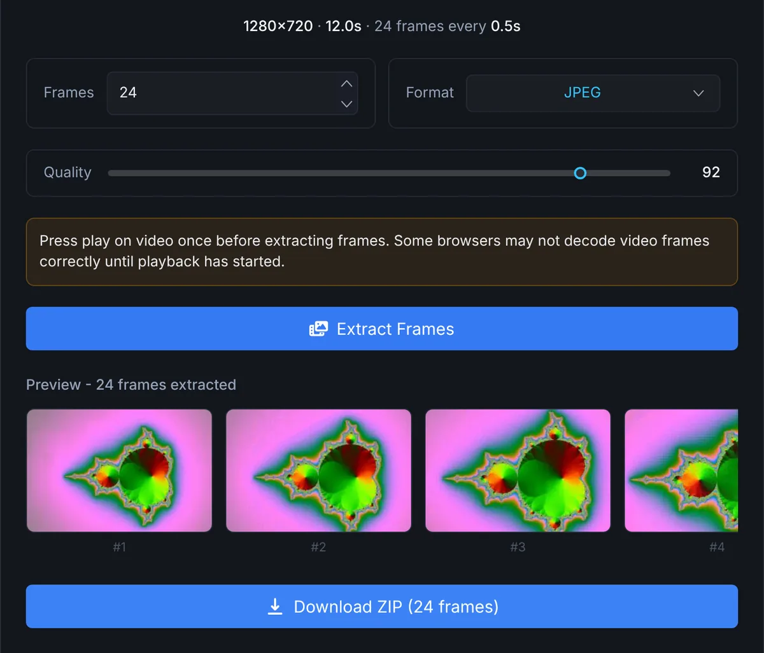Click the Frames number input field
Viewport: 764px width, 653px height.
pyautogui.click(x=232, y=93)
